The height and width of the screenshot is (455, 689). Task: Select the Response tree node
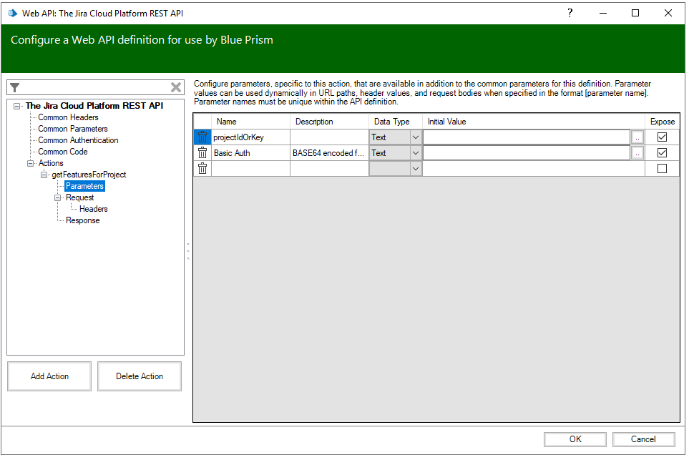click(x=82, y=220)
